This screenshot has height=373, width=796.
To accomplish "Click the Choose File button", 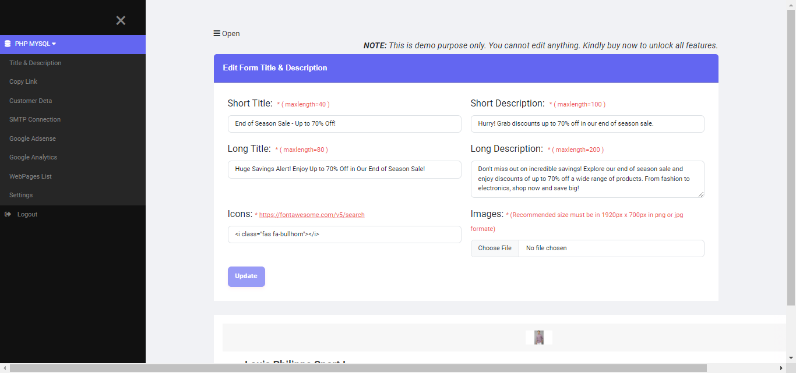I will [x=495, y=248].
